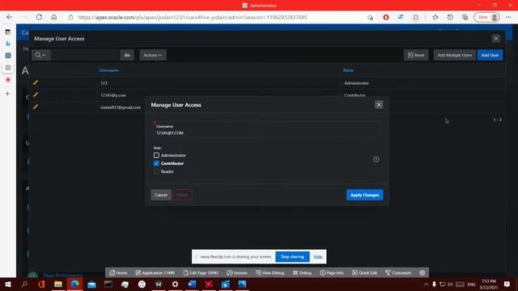Click the Add User button
Screen dimensions: 518x291
[490, 55]
